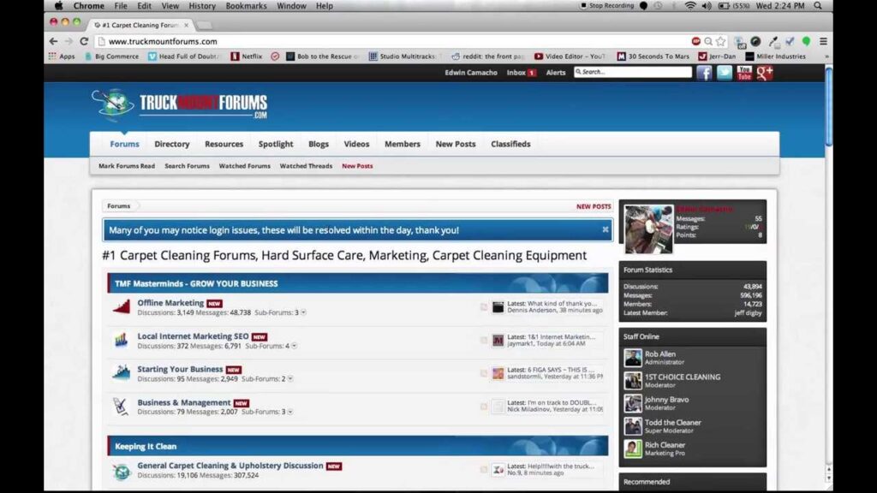Image resolution: width=877 pixels, height=493 pixels.
Task: Expand Starting Your Business sub-forums dropdown
Action: 290,379
